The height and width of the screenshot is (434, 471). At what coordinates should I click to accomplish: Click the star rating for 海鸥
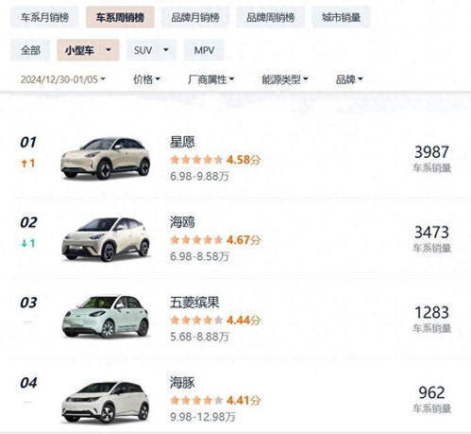tap(196, 240)
